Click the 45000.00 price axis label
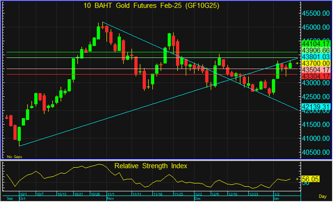Screen dimensions: 333x202 [x=315, y=27]
